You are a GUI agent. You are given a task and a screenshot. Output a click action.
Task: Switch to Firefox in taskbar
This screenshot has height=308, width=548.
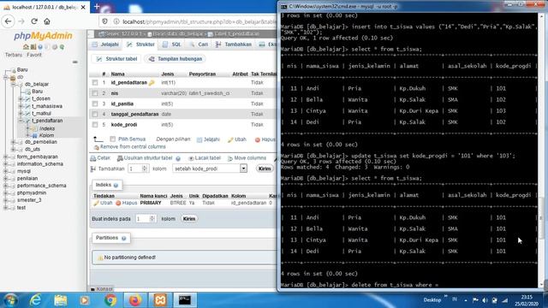tap(135, 300)
